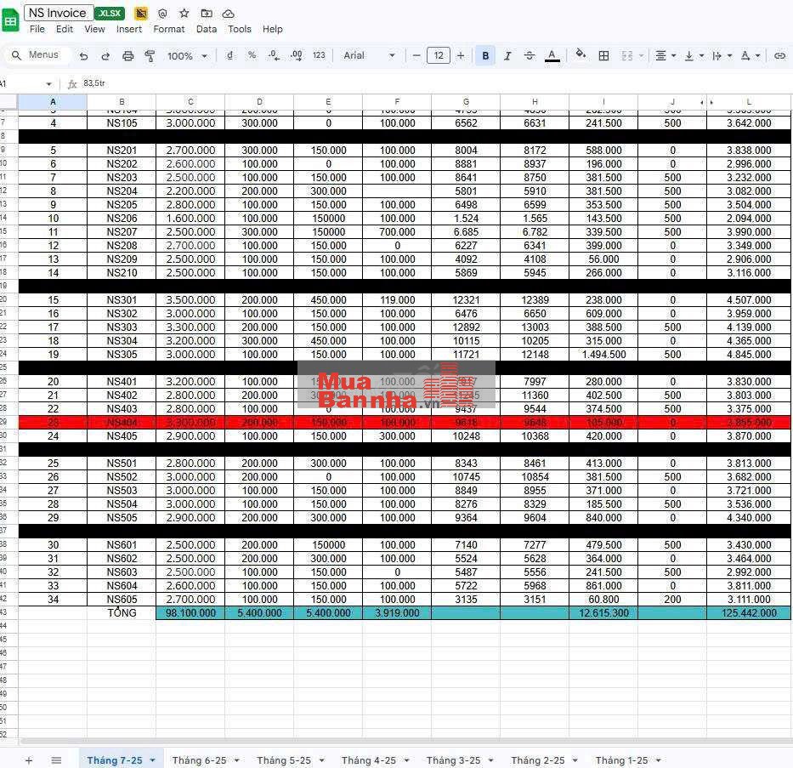Toggle italic formatting

pos(507,56)
